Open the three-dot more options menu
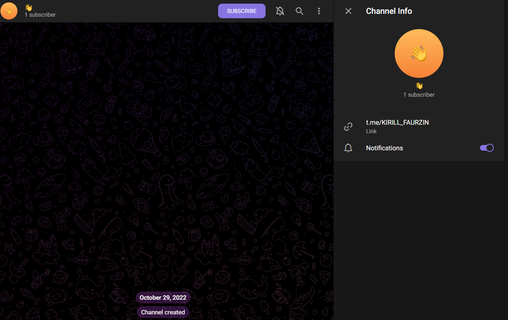The image size is (508, 320). coord(319,11)
